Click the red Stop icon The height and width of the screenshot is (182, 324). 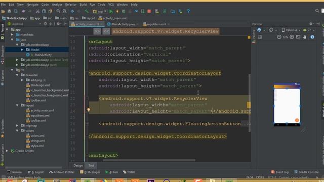[149, 11]
